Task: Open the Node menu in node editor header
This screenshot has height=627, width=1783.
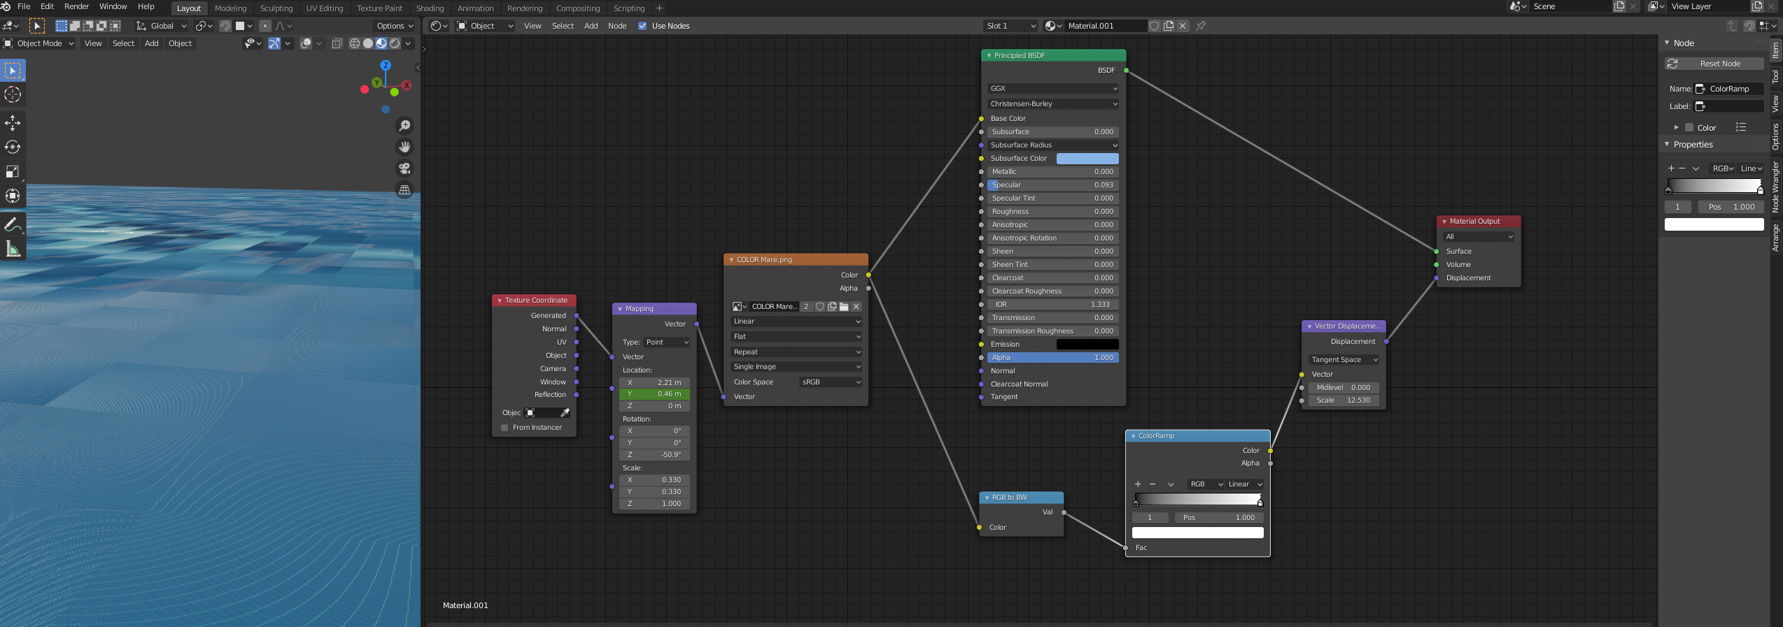Action: (x=617, y=26)
